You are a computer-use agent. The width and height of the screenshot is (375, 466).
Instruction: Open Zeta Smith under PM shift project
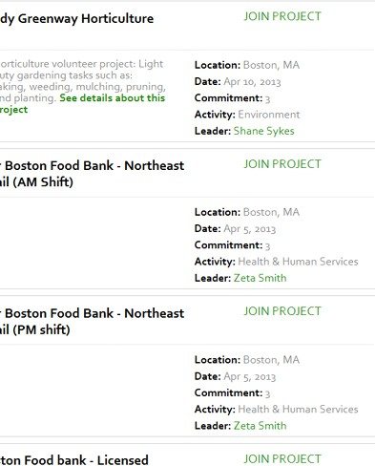coord(260,426)
